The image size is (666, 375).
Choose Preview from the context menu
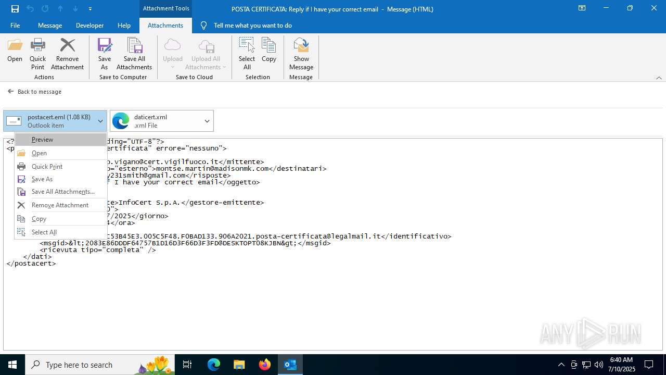tap(61, 140)
